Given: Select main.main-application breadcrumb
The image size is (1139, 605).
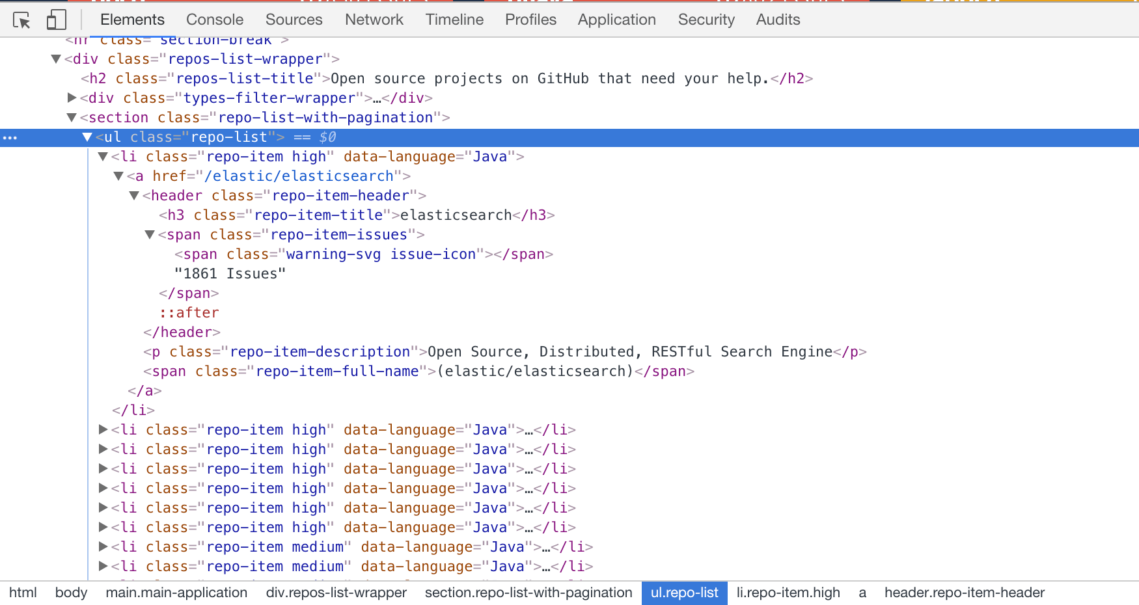Looking at the screenshot, I should click(x=176, y=593).
